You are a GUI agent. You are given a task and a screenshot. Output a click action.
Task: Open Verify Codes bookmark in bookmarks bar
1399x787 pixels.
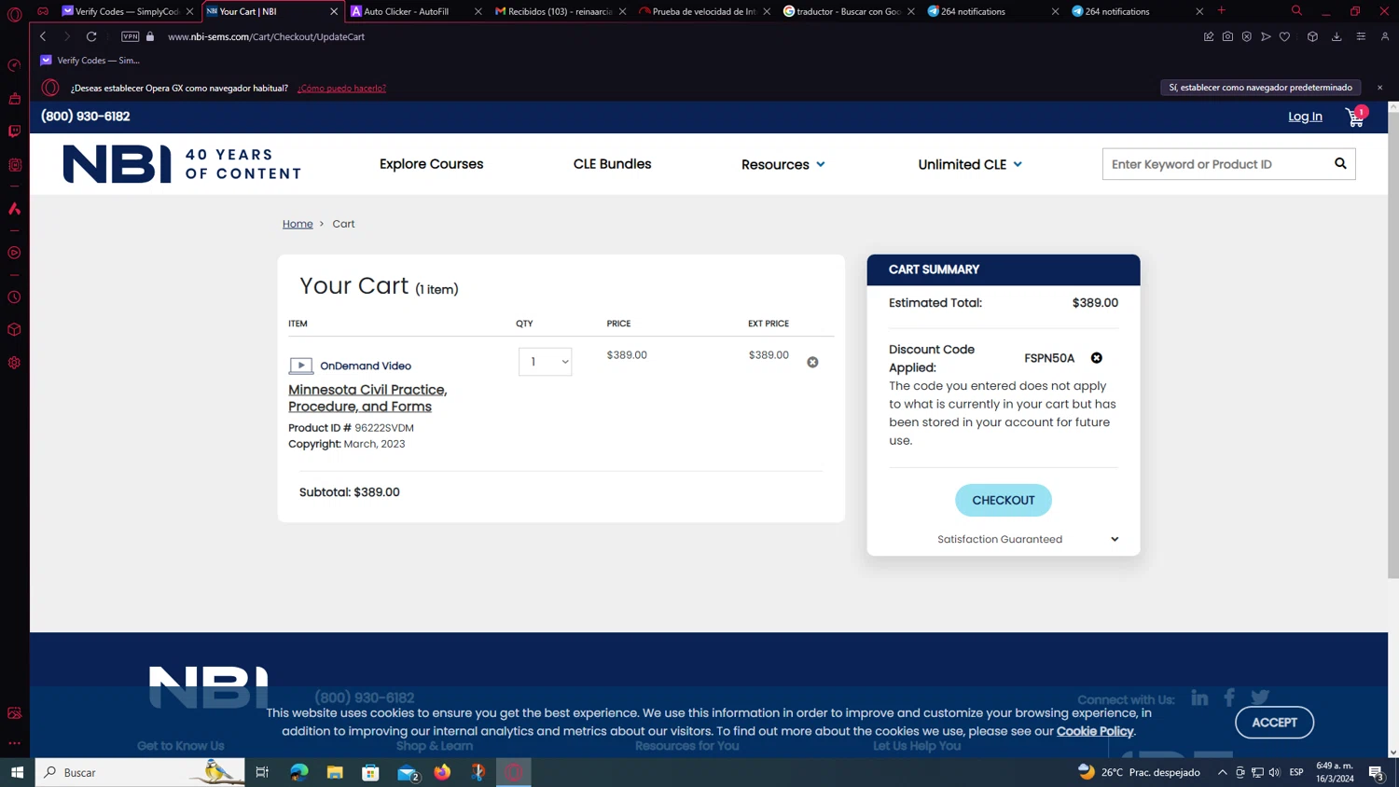90,60
